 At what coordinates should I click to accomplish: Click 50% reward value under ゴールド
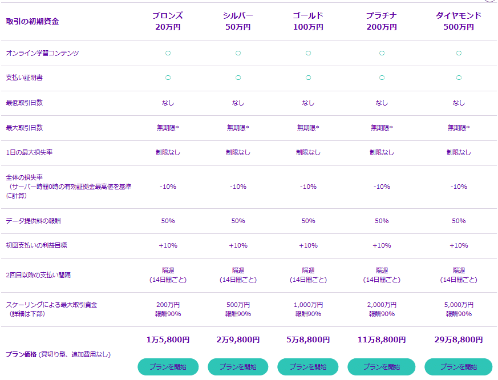308,221
